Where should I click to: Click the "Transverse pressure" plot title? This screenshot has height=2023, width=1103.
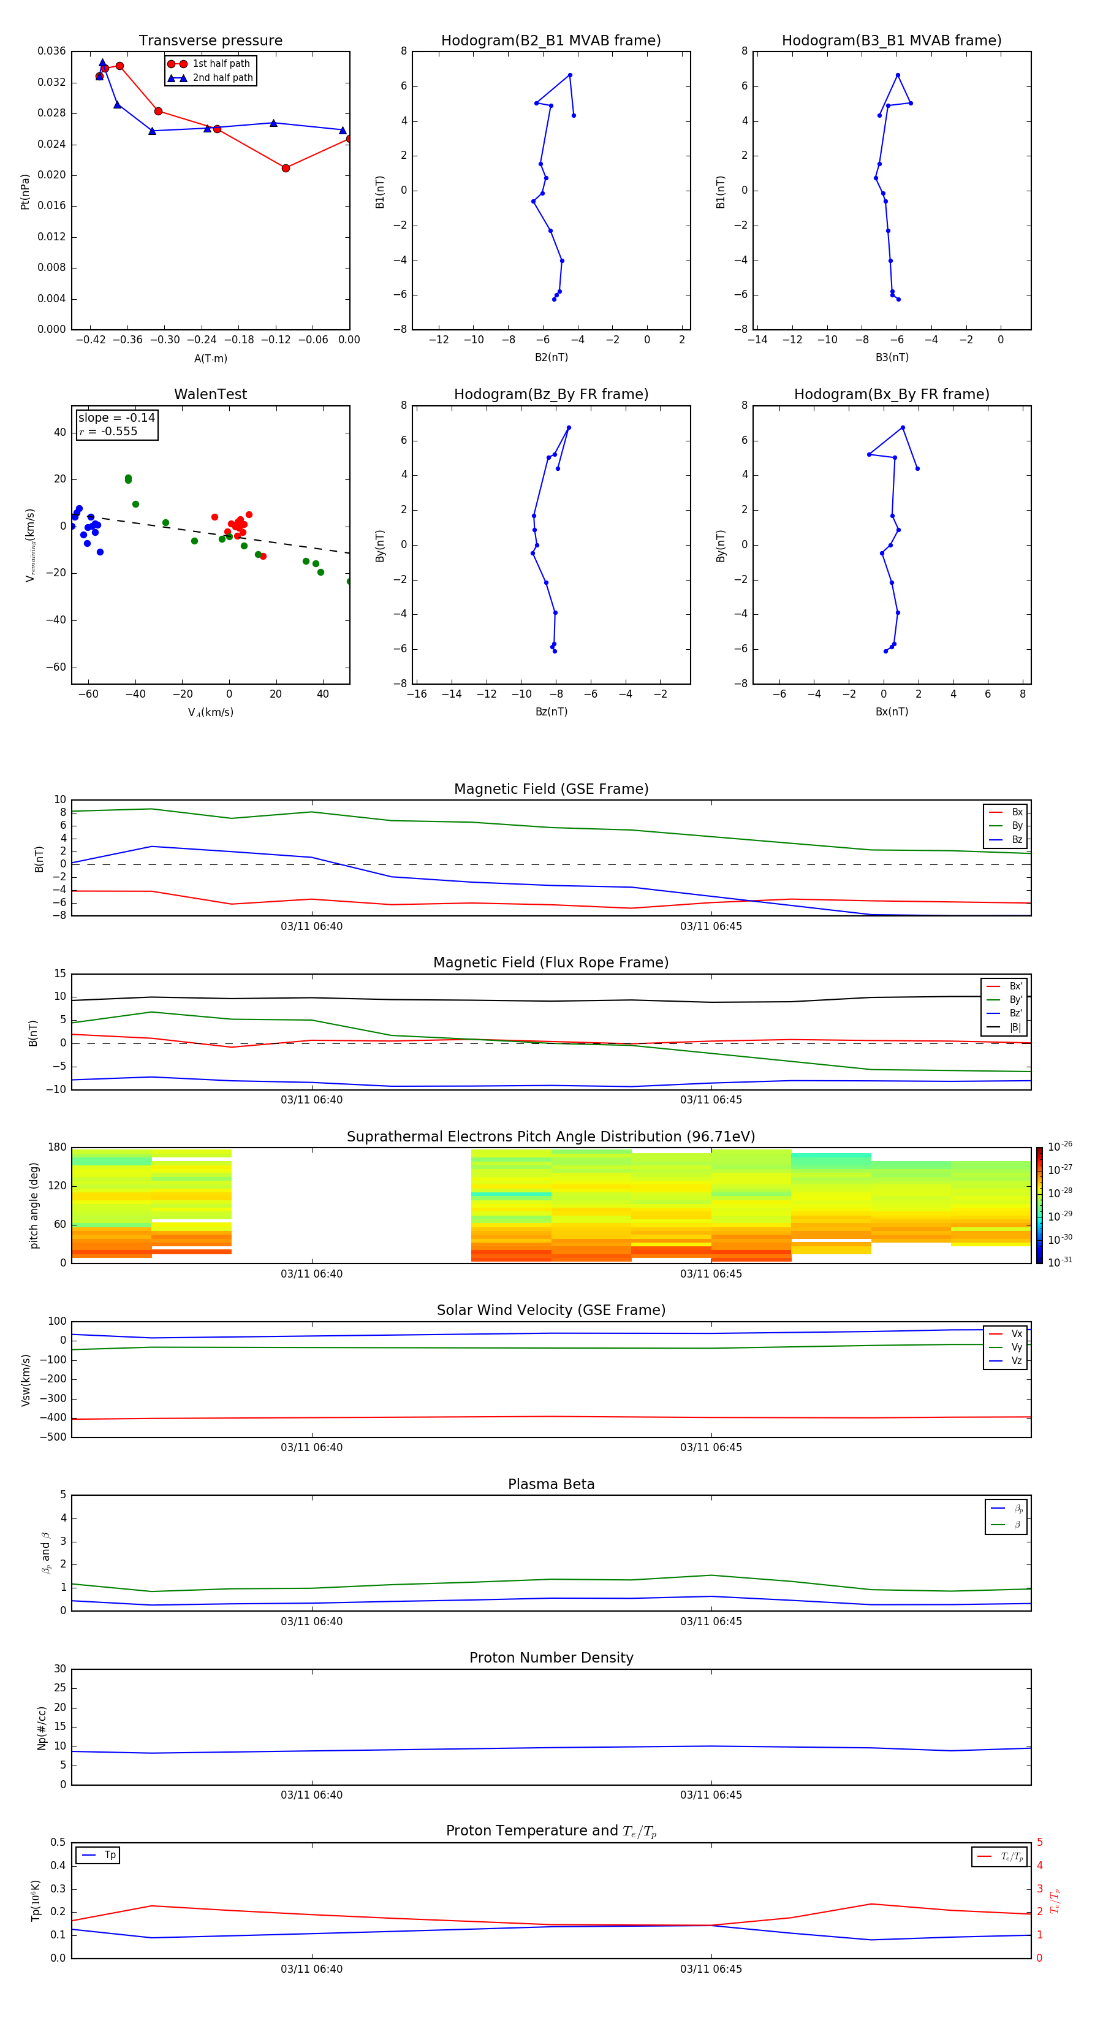pyautogui.click(x=210, y=41)
